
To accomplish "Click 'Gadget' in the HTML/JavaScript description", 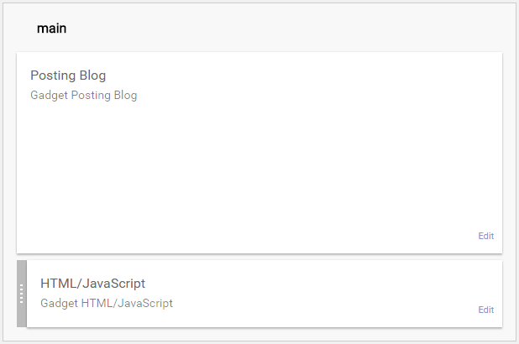I will click(59, 304).
